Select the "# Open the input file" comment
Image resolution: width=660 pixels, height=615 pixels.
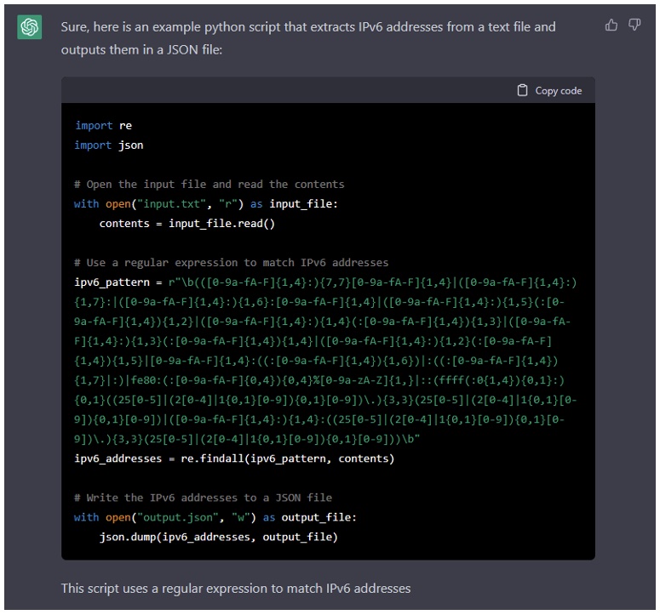[x=209, y=185]
